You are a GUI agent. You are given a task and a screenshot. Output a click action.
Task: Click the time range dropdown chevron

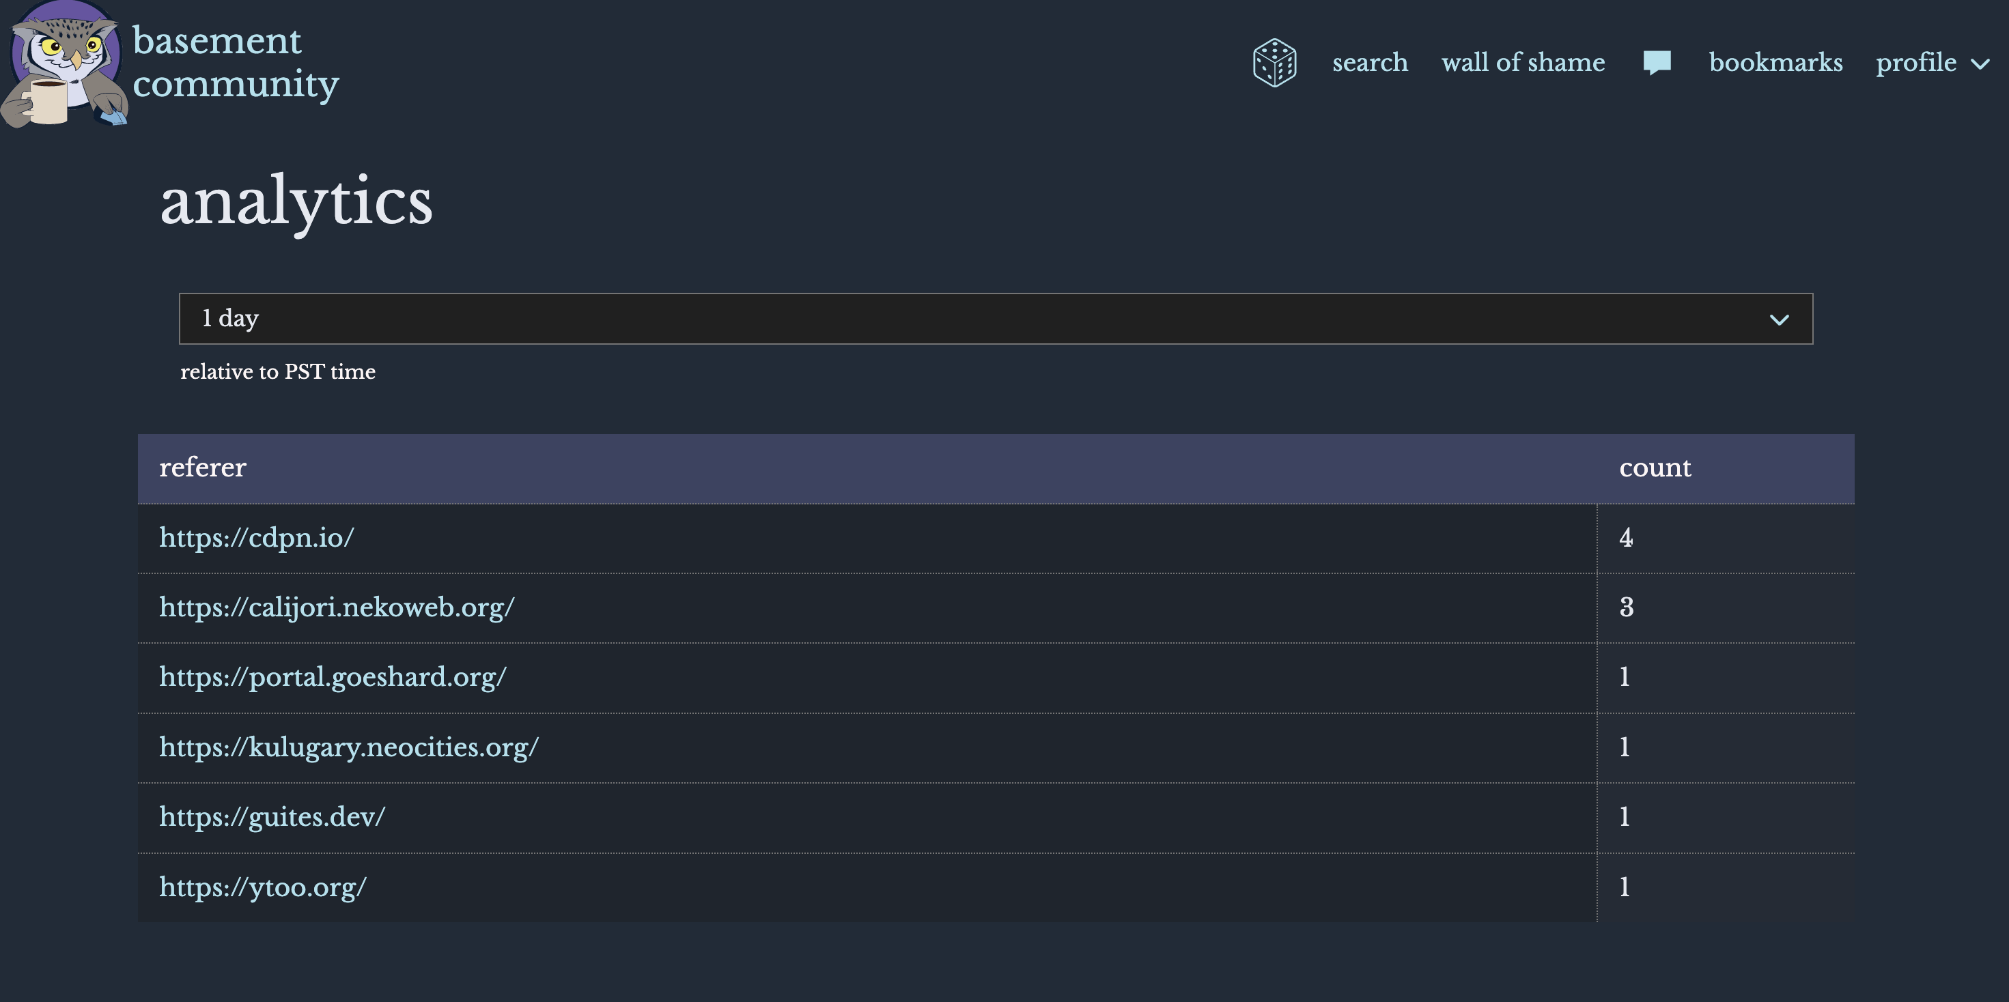pos(1779,319)
